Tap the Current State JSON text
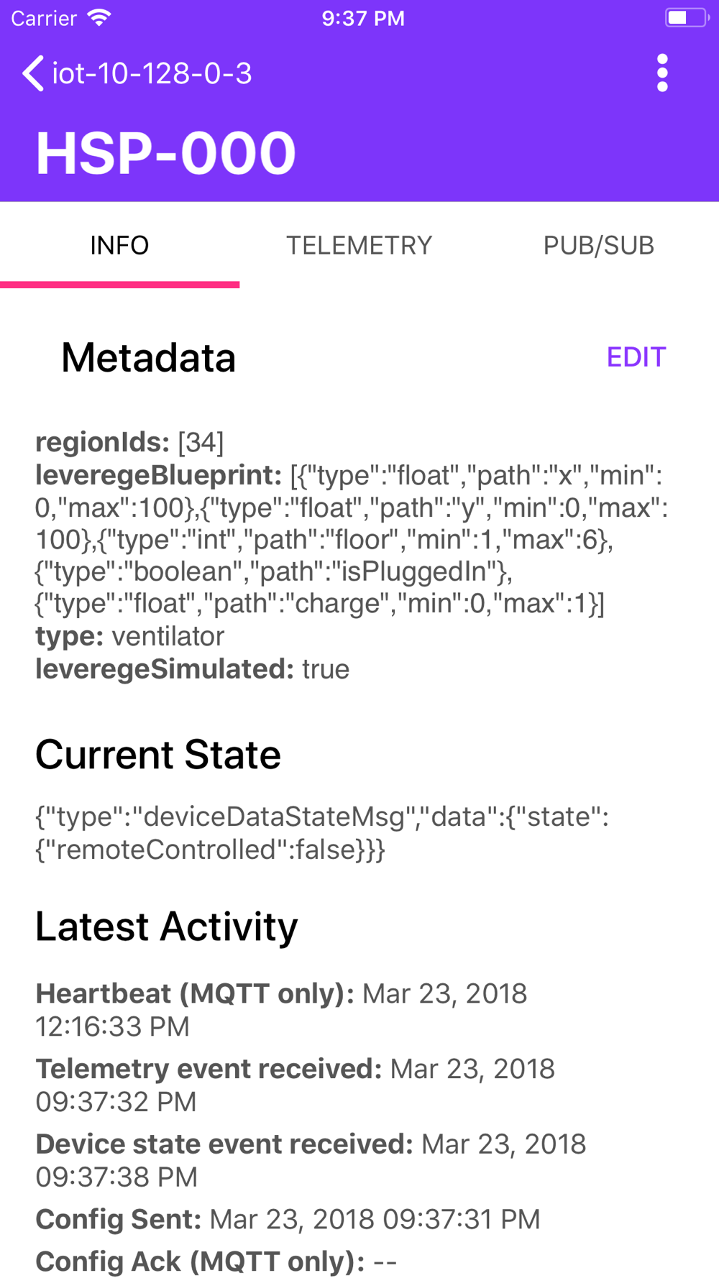The height and width of the screenshot is (1278, 719). pos(322,833)
